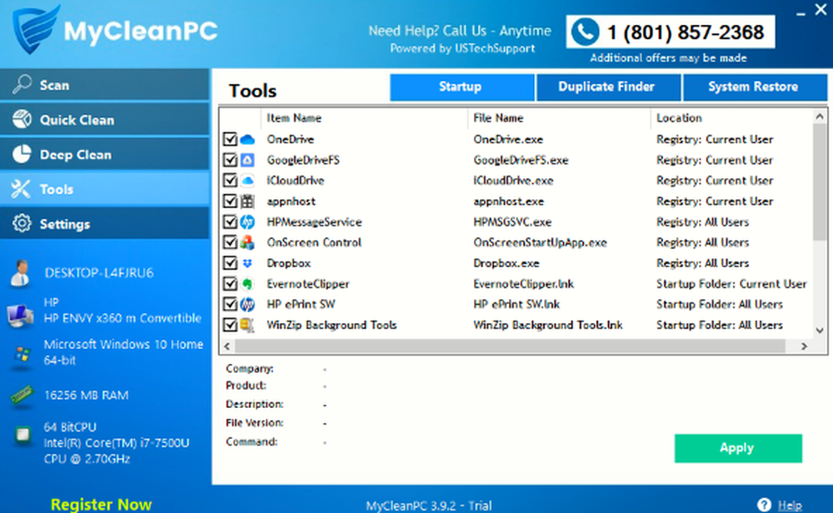Click the OnScreen Control icon
Viewport: 833px width, 513px height.
coord(247,242)
